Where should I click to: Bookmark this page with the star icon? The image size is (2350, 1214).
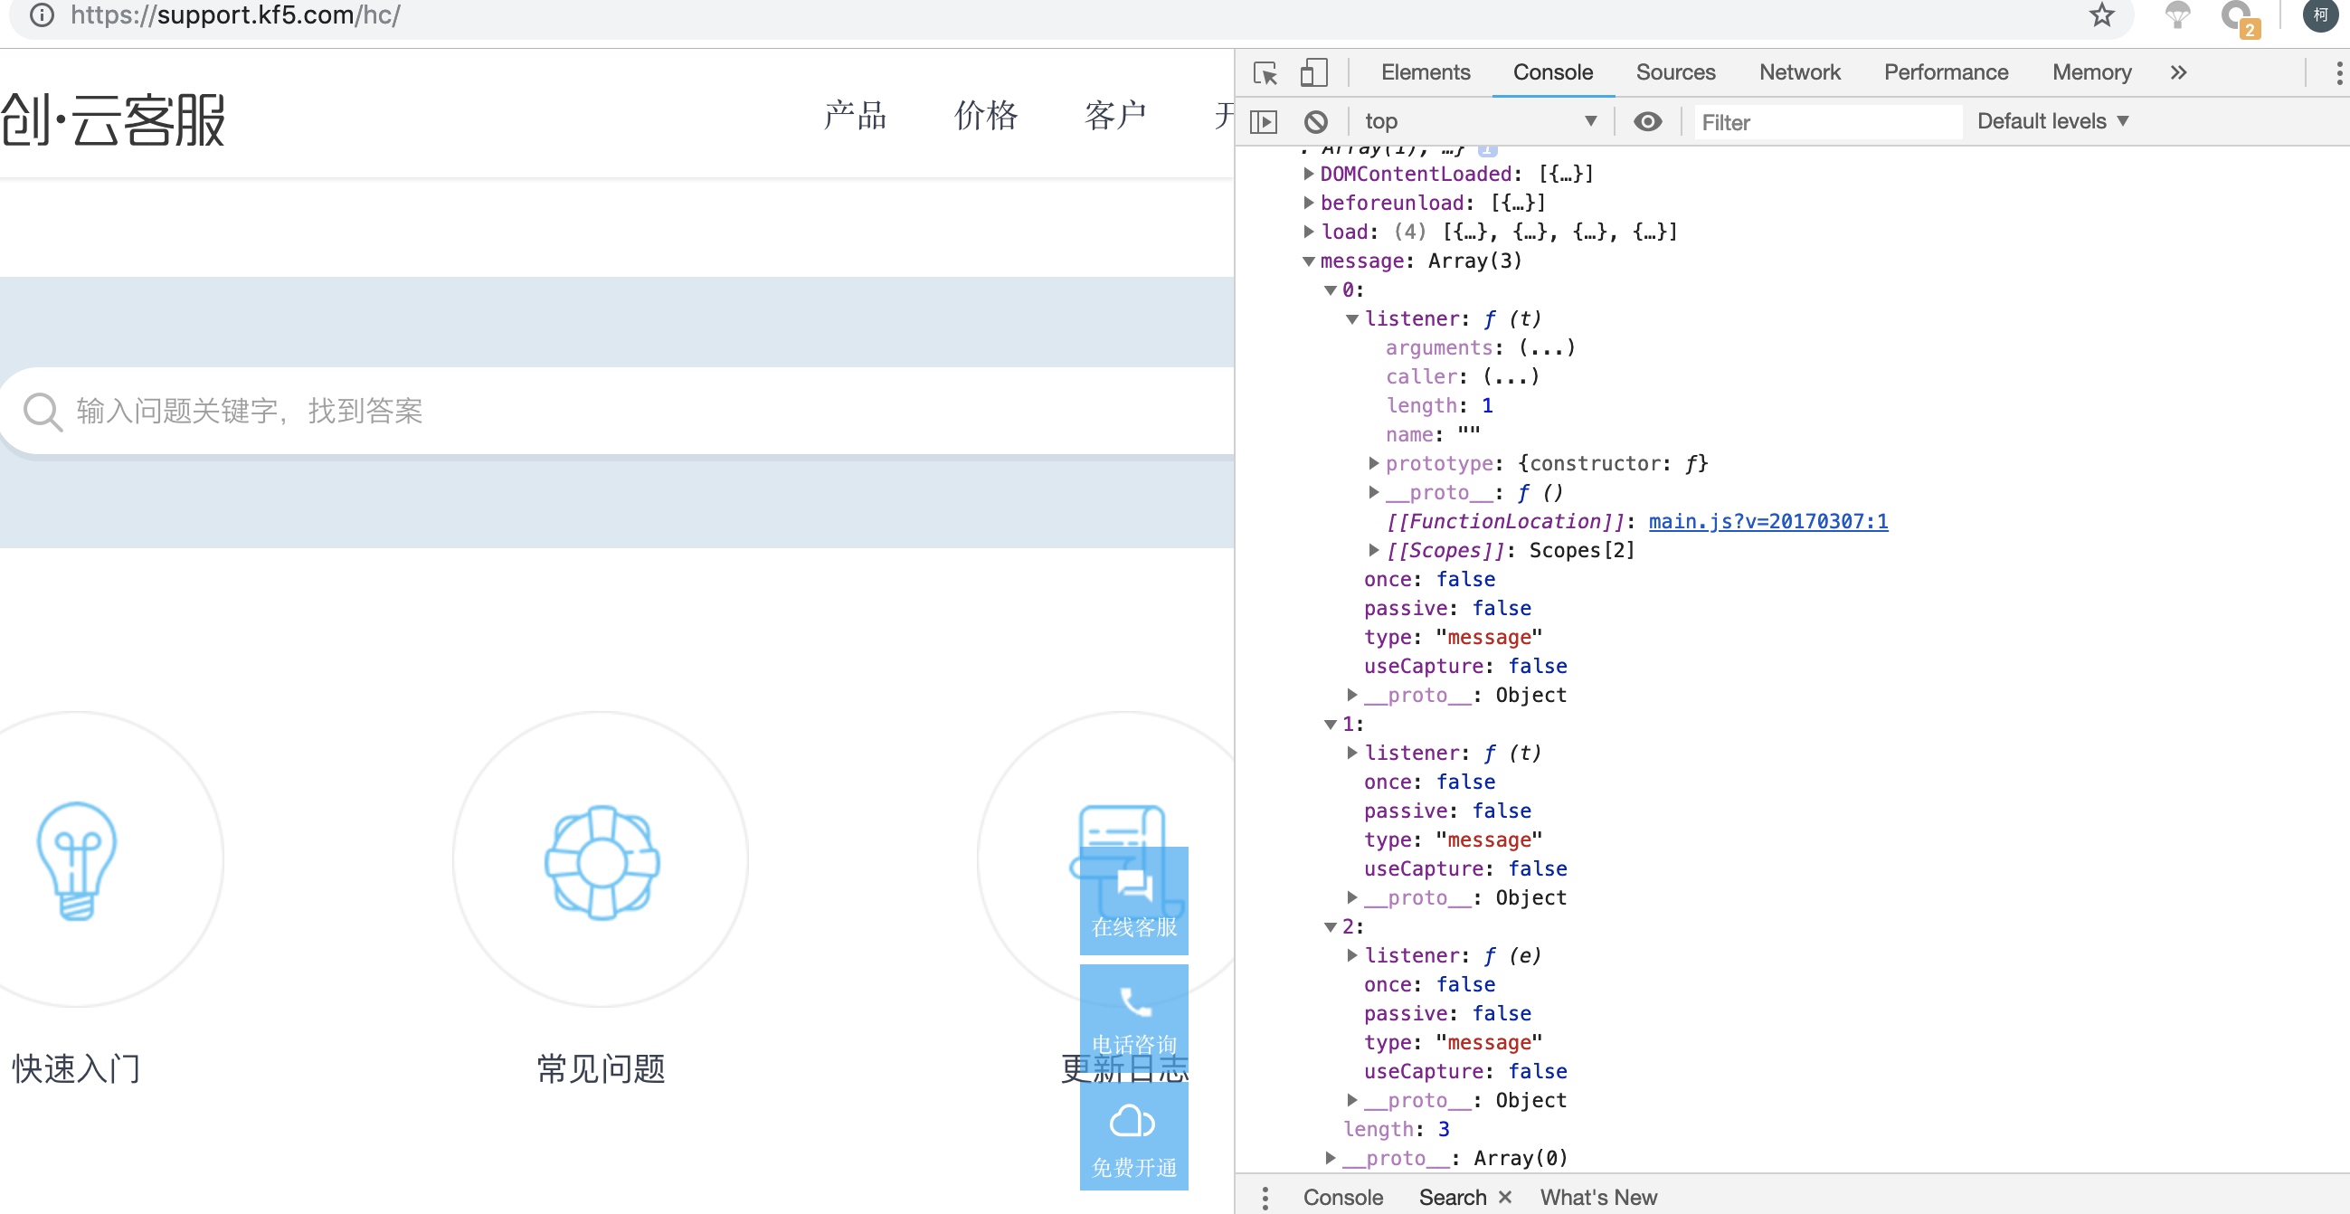coord(2101,15)
